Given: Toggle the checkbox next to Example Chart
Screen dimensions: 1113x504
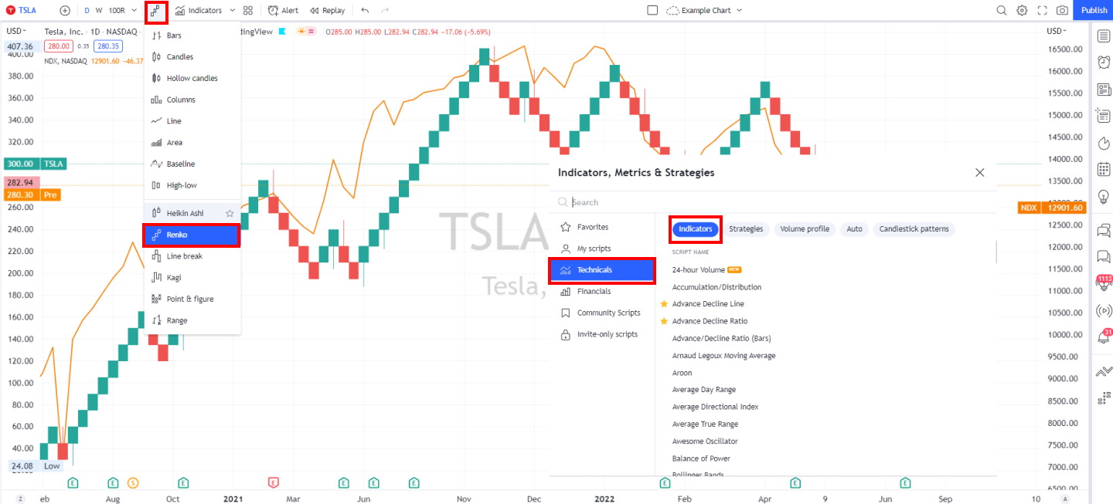Looking at the screenshot, I should point(652,10).
